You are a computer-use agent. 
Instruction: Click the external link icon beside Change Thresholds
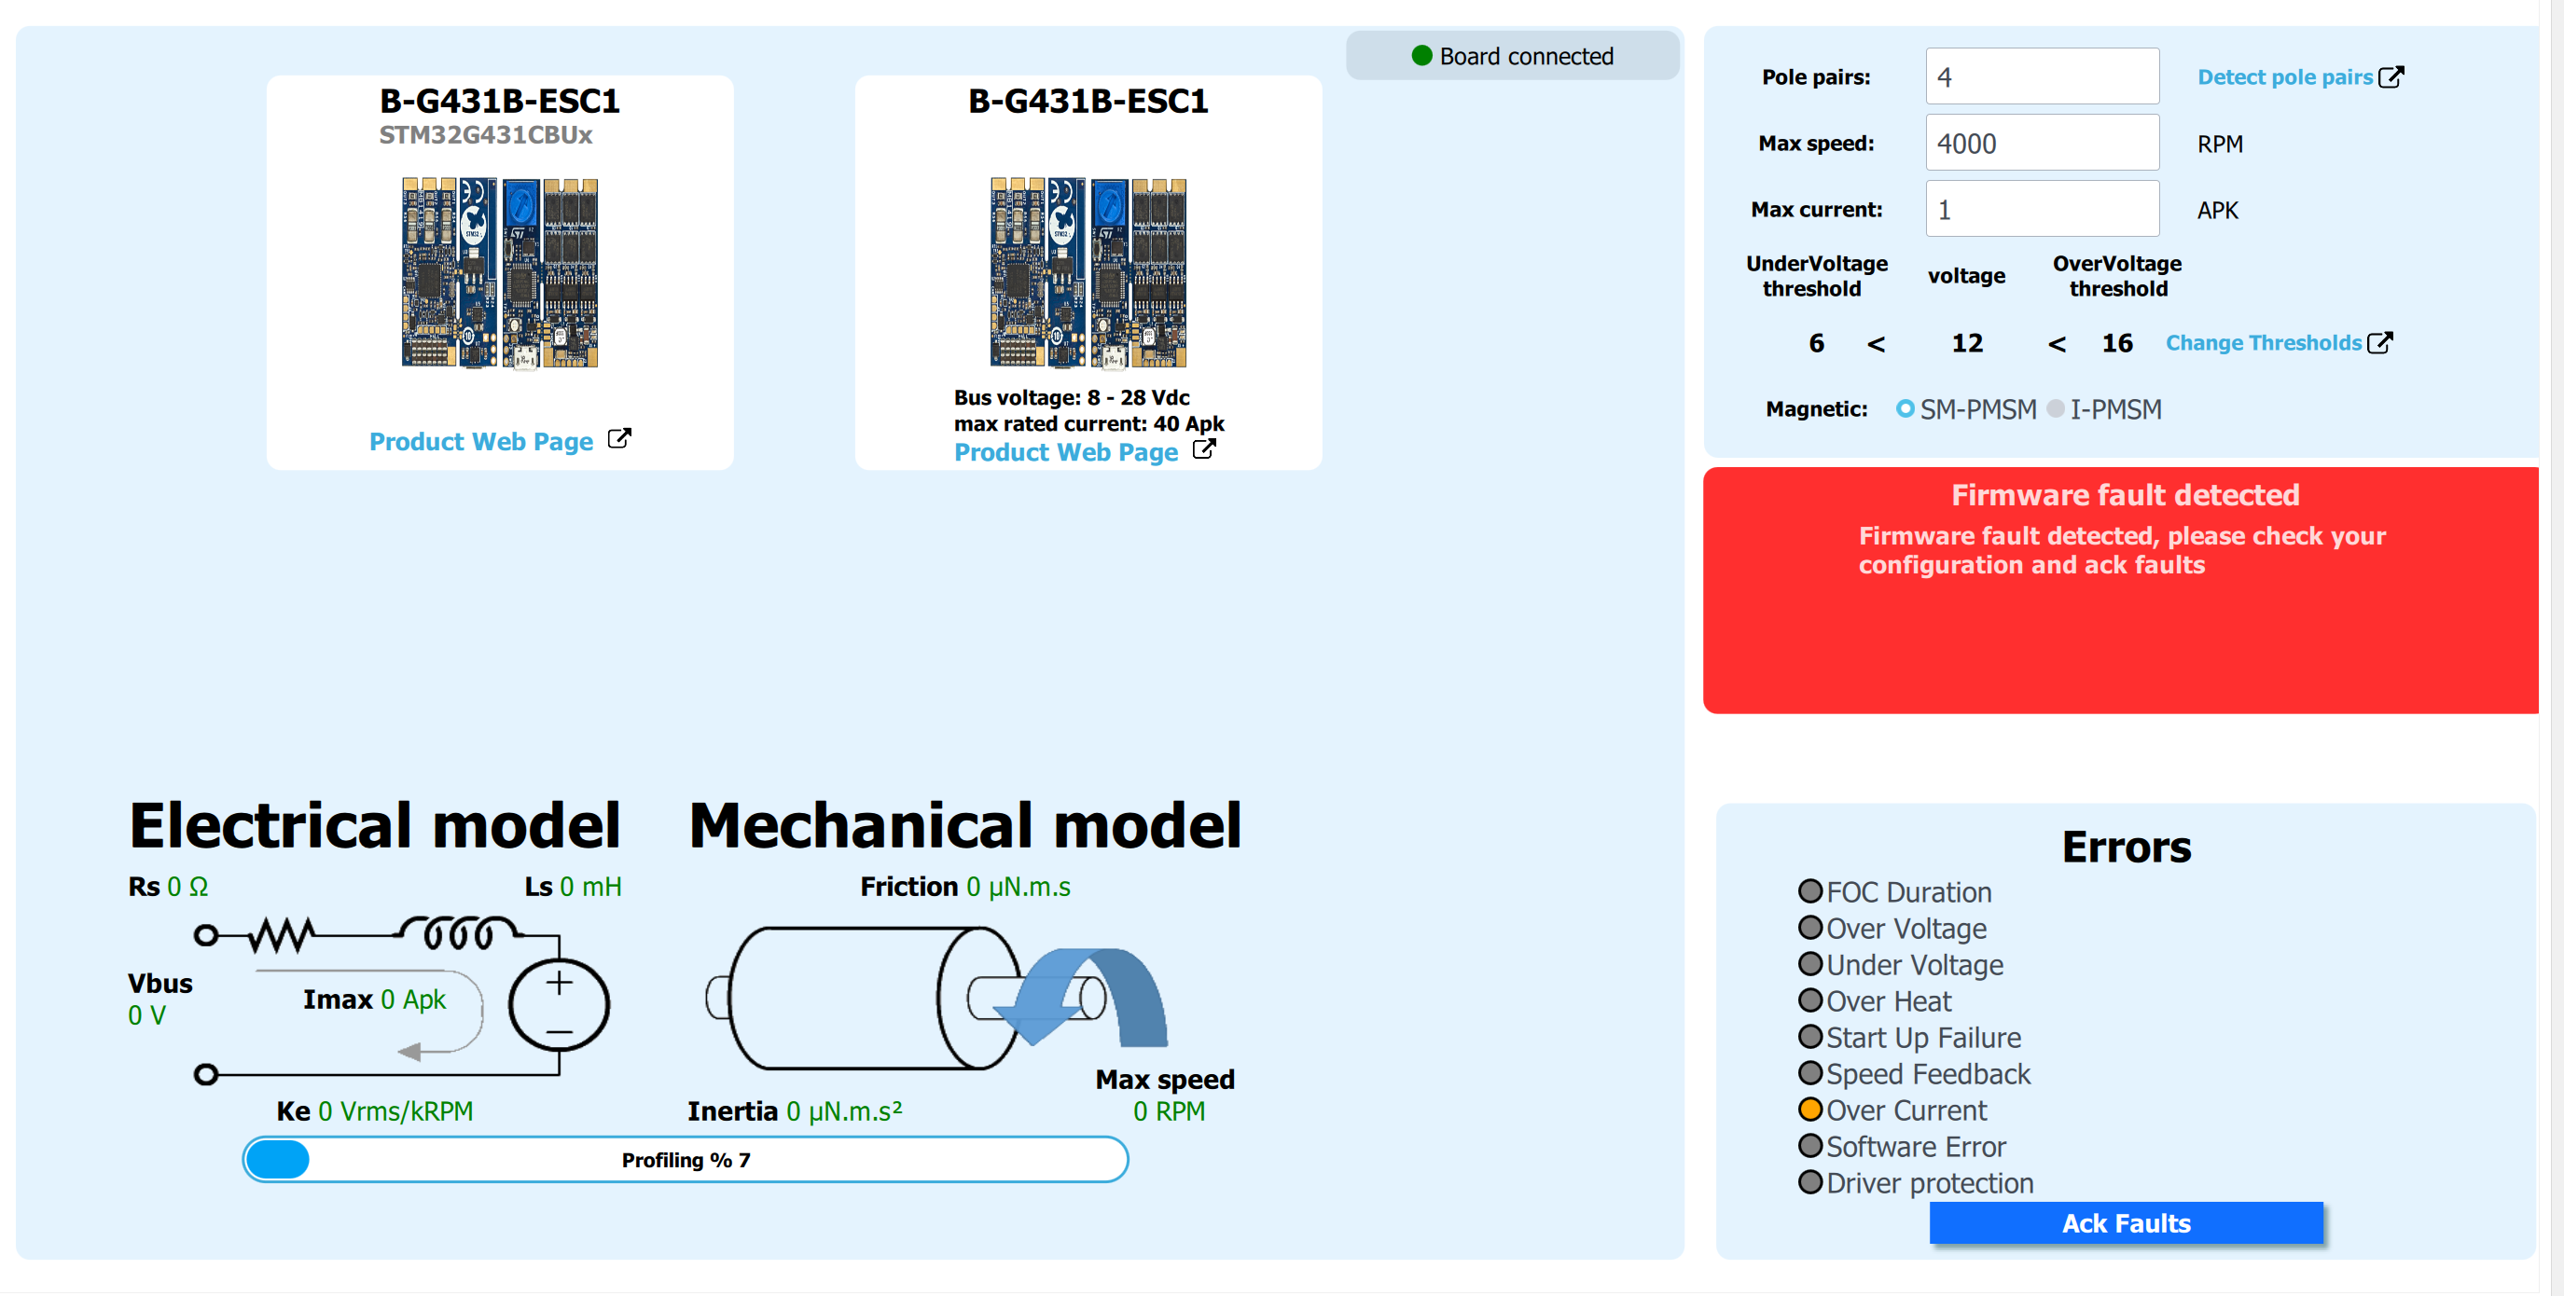point(2384,341)
